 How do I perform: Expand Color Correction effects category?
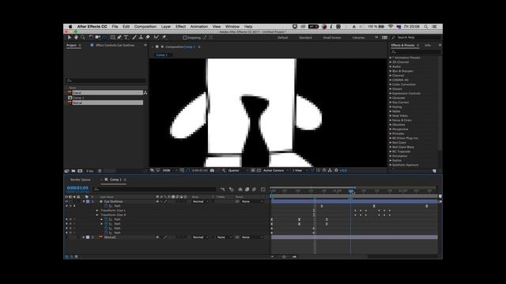(391, 84)
